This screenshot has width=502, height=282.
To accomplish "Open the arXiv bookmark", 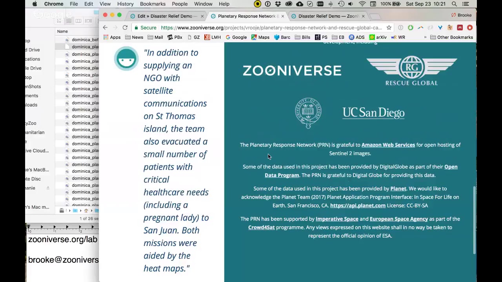I will pyautogui.click(x=378, y=37).
